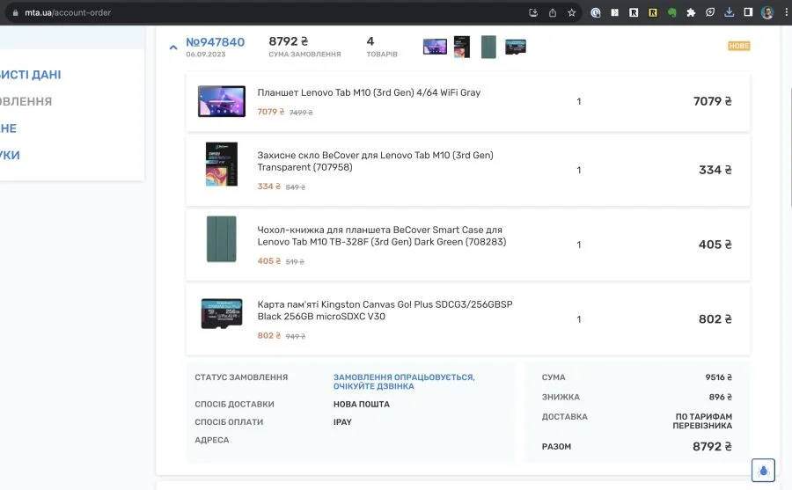Open the Chrome three-dot menu
792x490 pixels.
tap(786, 12)
